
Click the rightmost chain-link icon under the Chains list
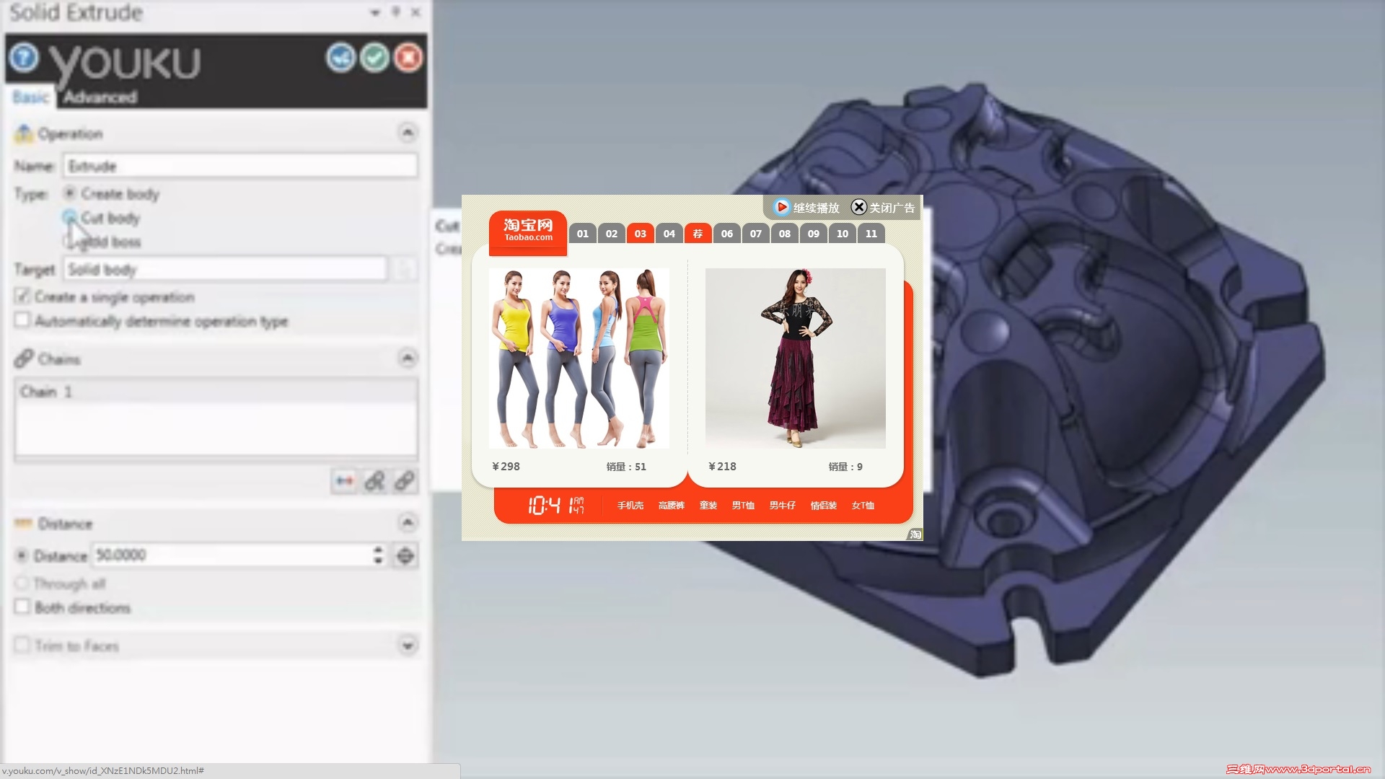click(405, 481)
